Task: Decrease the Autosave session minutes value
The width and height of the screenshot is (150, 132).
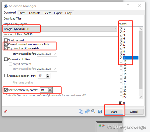Action: click(48, 76)
